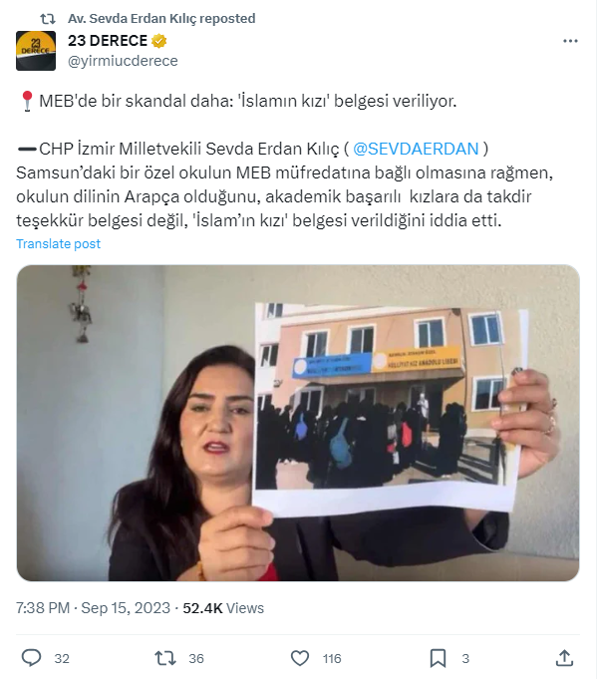
Task: Click the red pin emoji in post text
Action: click(x=27, y=102)
